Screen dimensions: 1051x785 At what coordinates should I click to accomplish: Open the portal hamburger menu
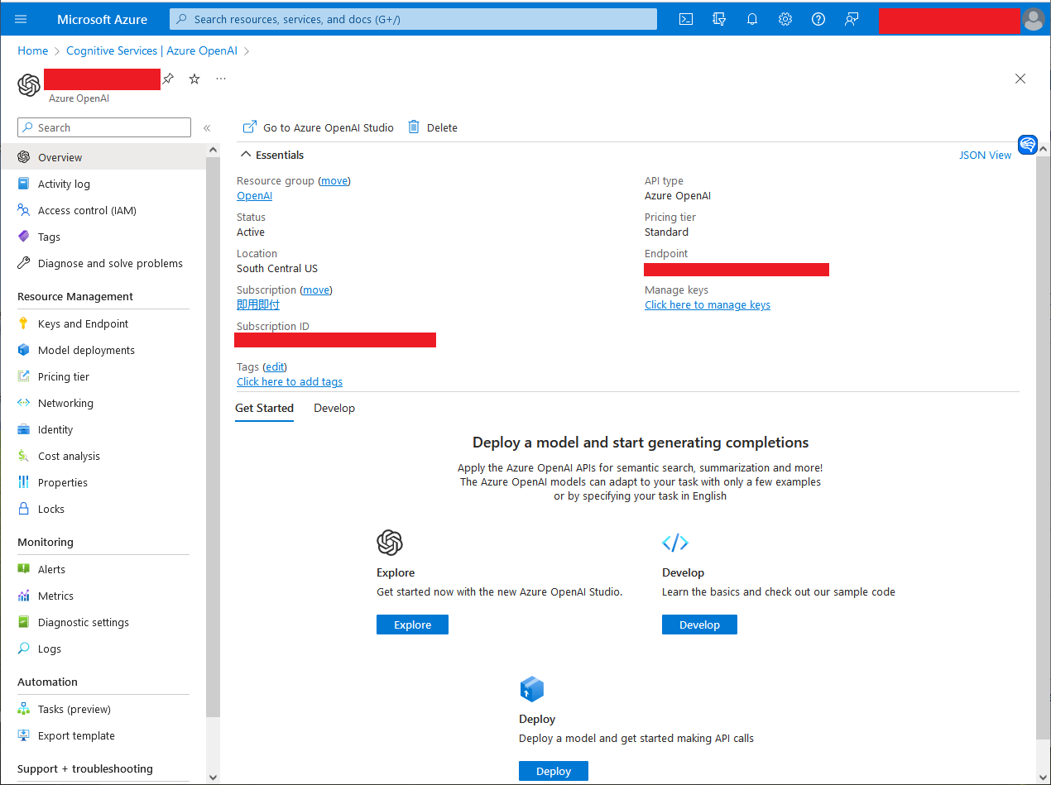coord(21,19)
